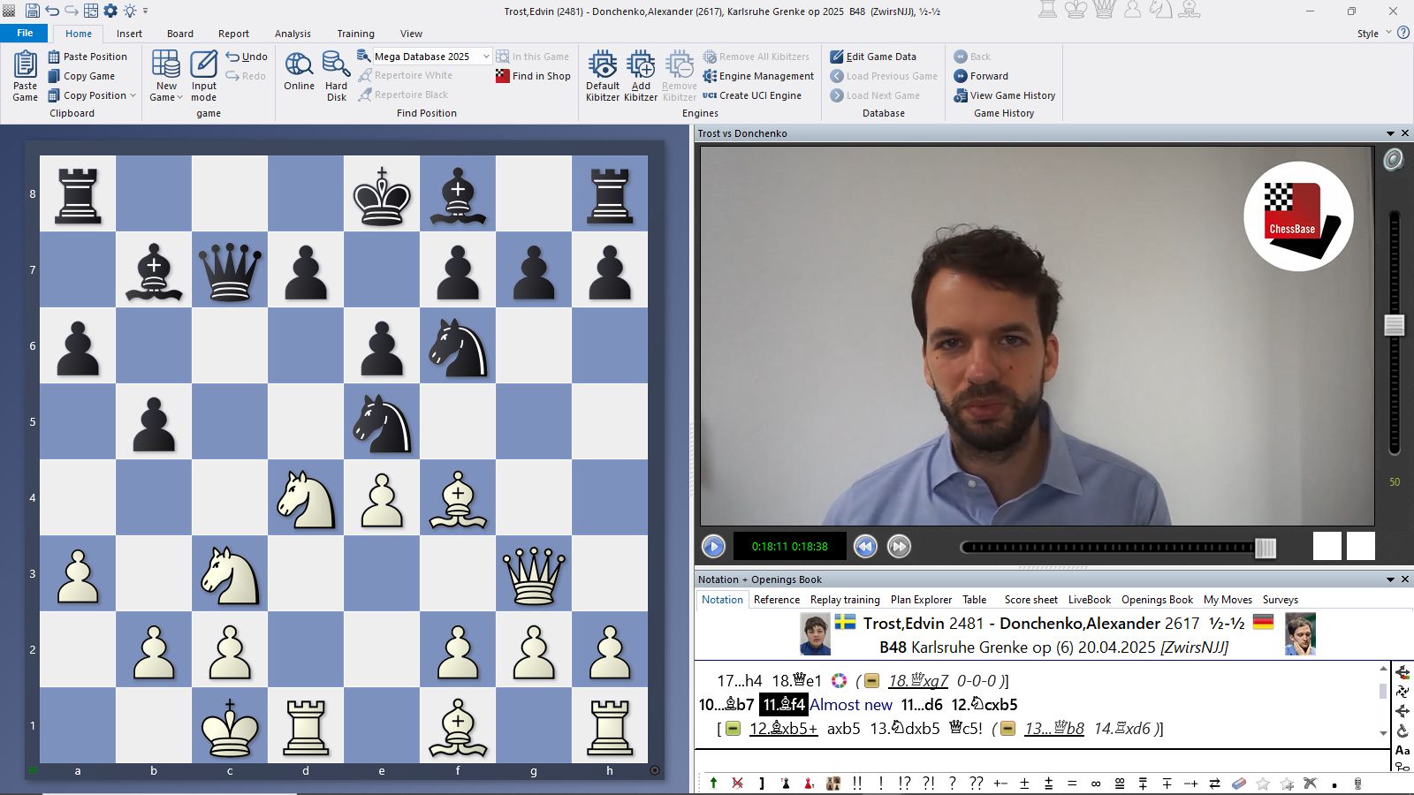Open the Input mode tool

pos(203,75)
